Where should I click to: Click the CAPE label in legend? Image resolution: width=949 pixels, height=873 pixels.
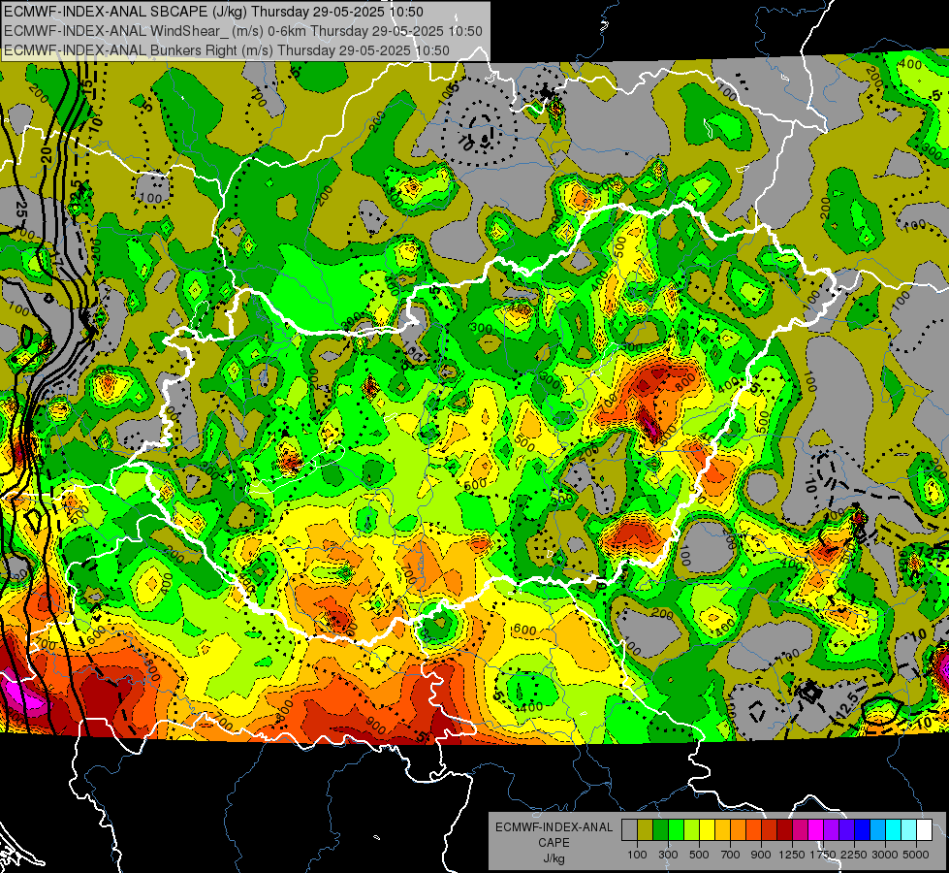554,843
